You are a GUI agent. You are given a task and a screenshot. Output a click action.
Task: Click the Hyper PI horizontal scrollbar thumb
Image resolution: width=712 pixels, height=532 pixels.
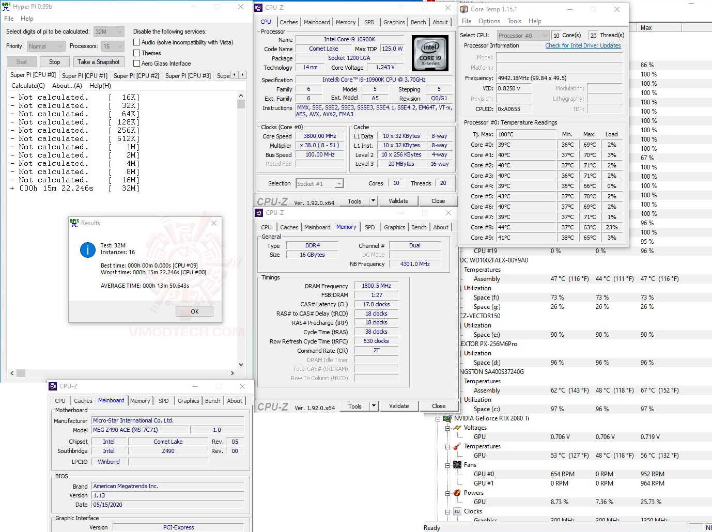[x=21, y=373]
